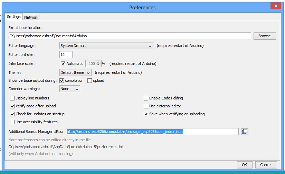Screen dimensions: 285x174
Task: Open the Theme dropdown
Action: [75, 72]
